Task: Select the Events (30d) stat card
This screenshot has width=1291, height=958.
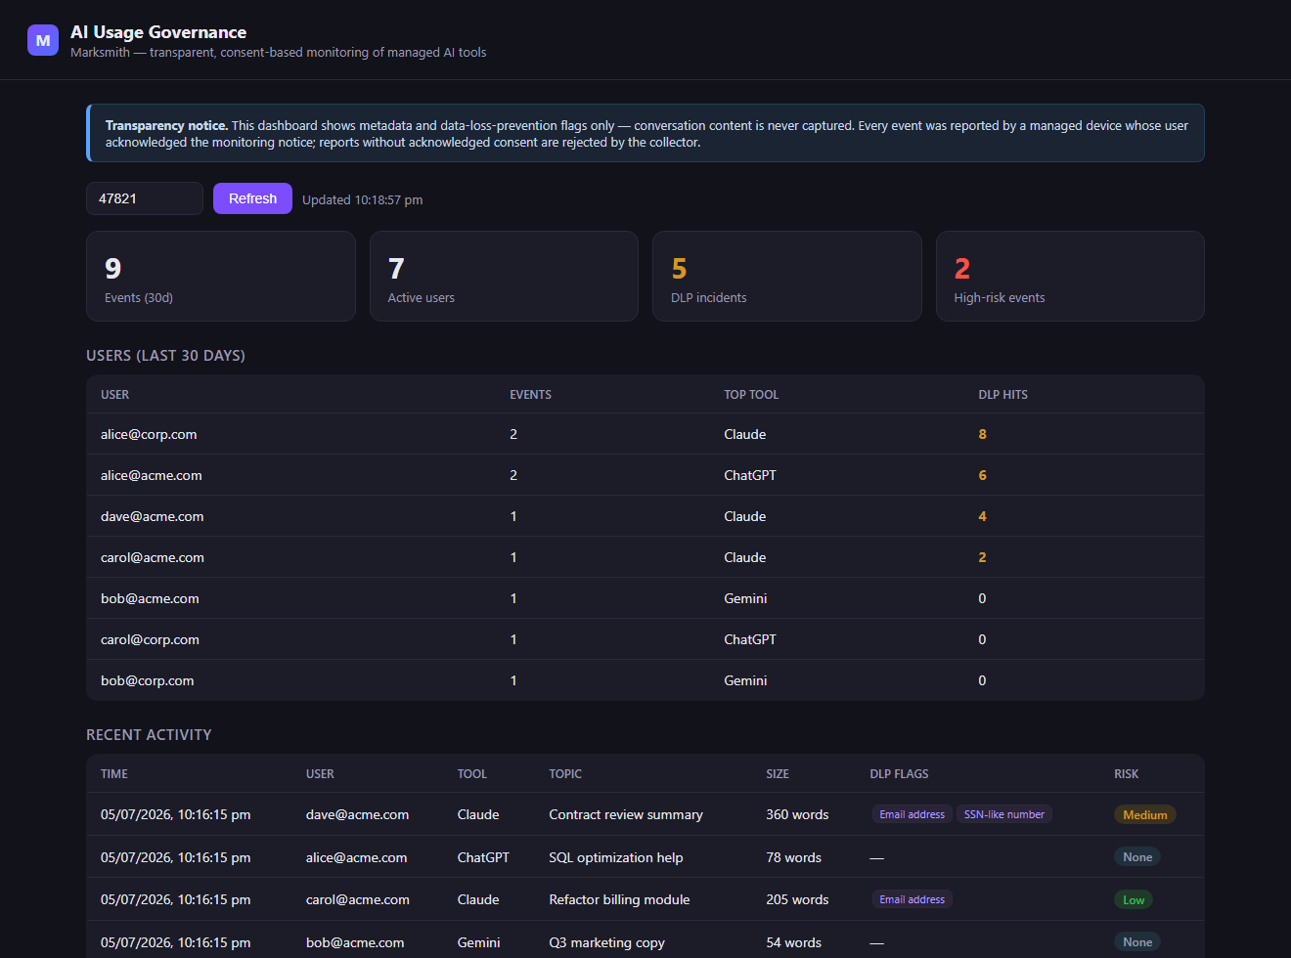Action: (220, 276)
